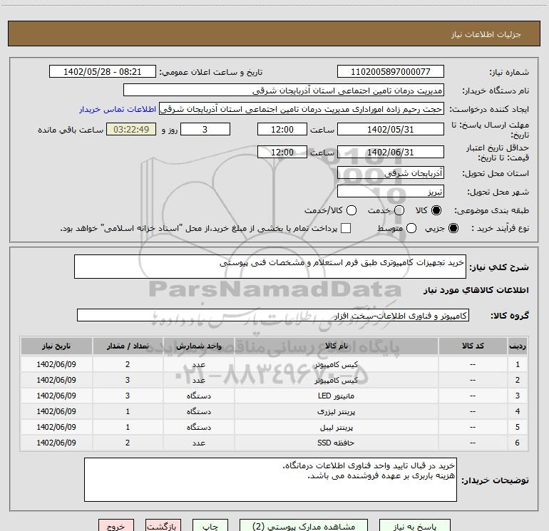Click the تاریخ نیاز column header

(x=56, y=346)
